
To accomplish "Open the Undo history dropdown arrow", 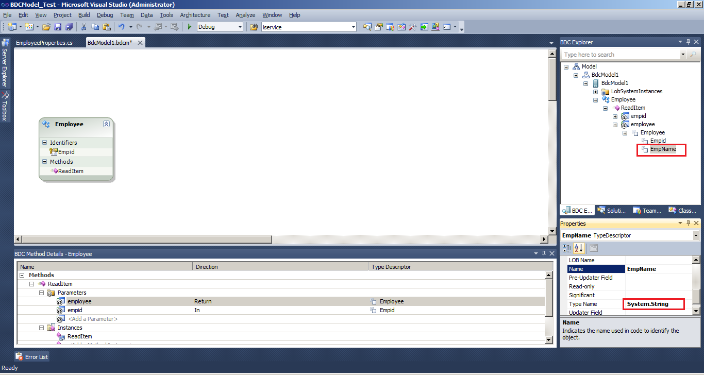I will point(130,27).
